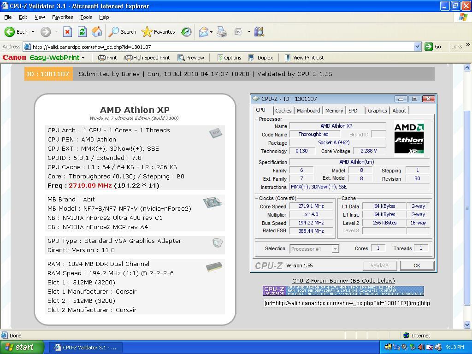
Task: Click Canon Print button
Action: pos(107,58)
